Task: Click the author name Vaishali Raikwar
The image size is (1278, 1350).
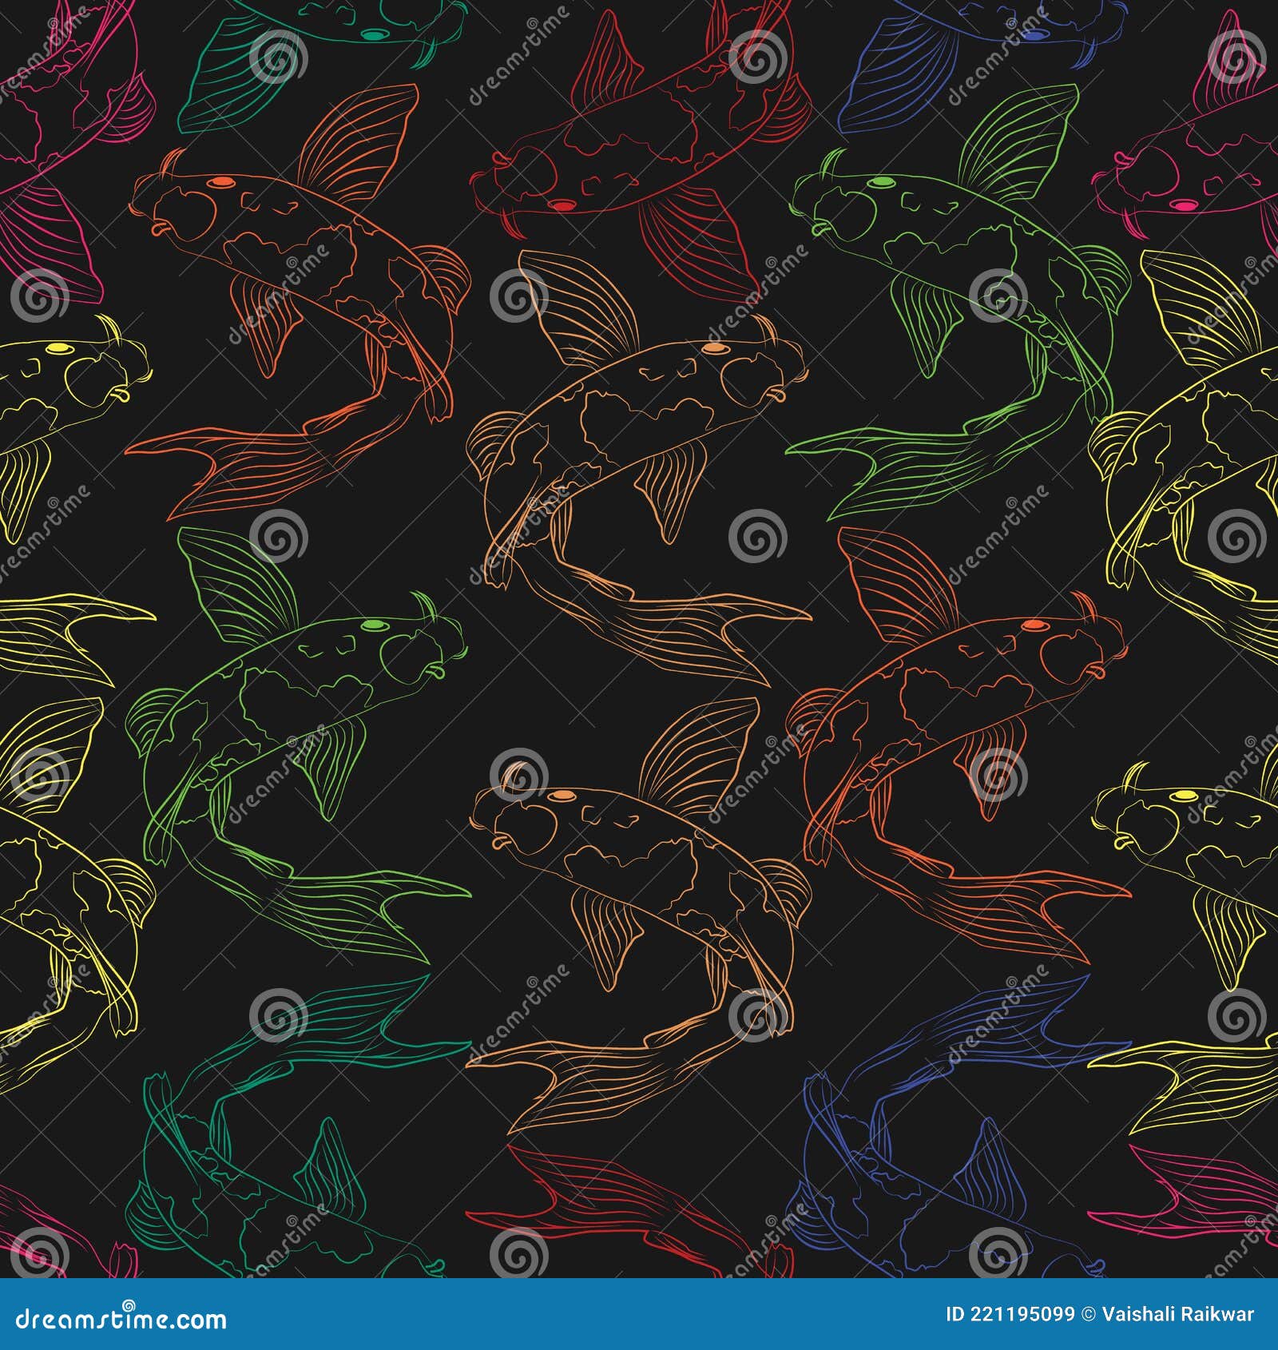Action: click(x=1178, y=1314)
